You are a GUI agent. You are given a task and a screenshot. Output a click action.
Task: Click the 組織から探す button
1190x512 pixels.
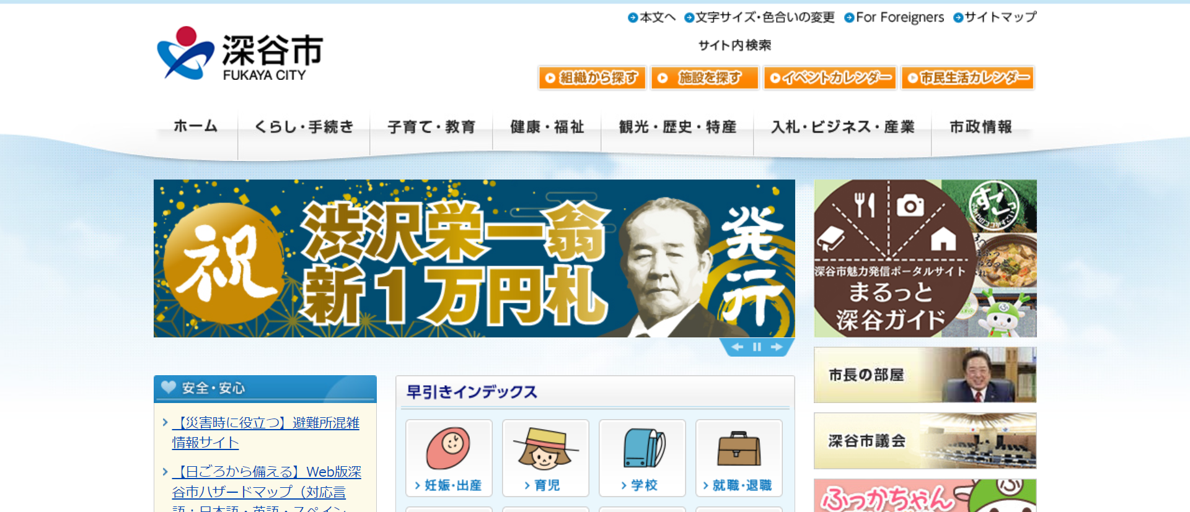[x=593, y=78]
